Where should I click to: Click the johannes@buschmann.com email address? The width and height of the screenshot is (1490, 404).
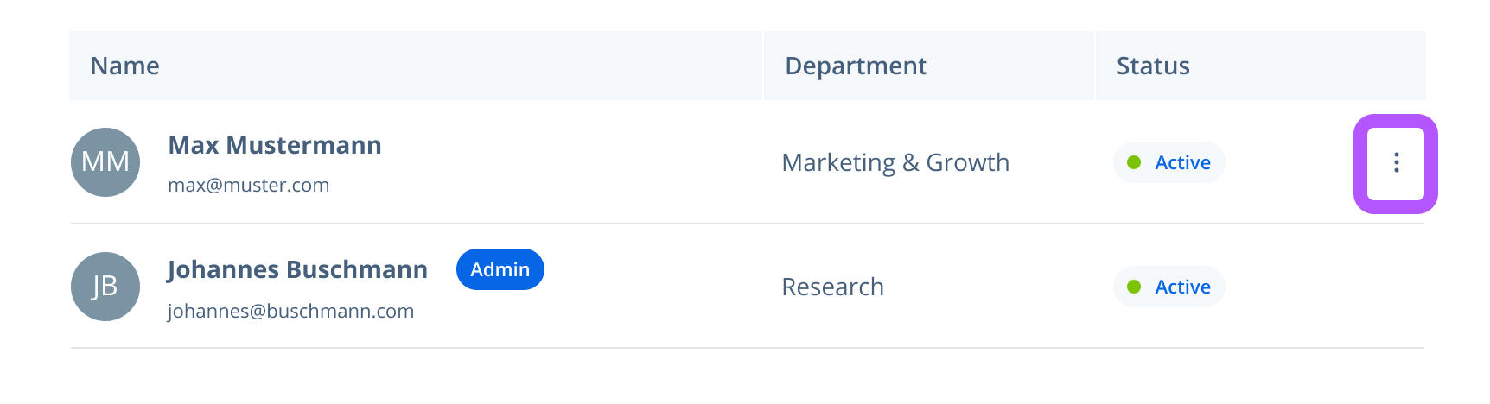pos(290,311)
